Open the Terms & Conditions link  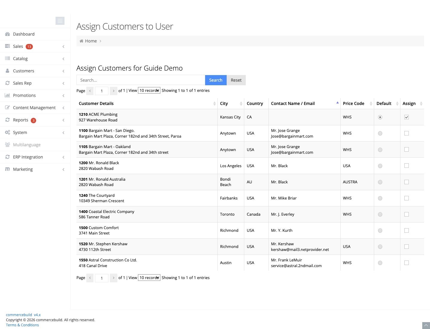pyautogui.click(x=22, y=325)
